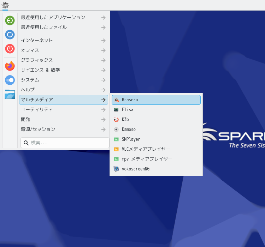Launch Firefox from the menu sidebar
The height and width of the screenshot is (247, 265).
[x=10, y=66]
